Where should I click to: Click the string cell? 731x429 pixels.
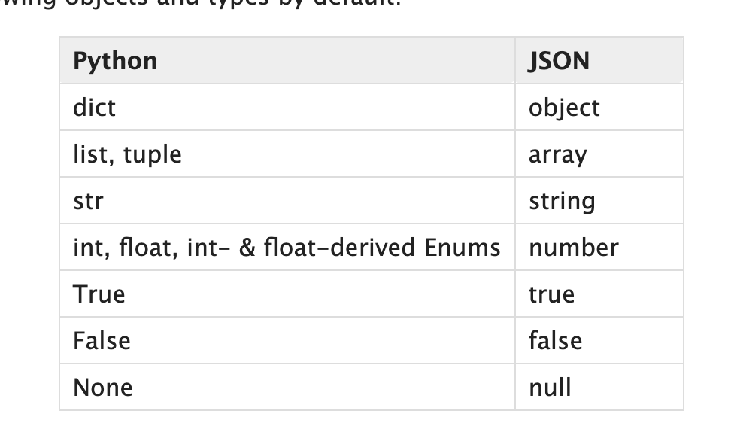click(561, 201)
